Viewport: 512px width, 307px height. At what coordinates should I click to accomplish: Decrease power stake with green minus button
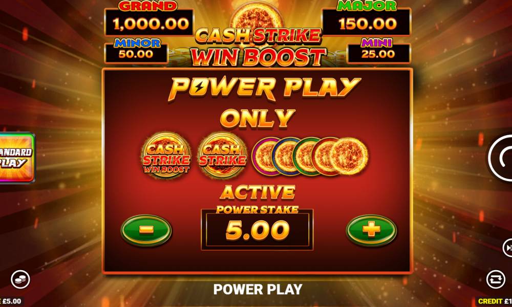coord(146,230)
